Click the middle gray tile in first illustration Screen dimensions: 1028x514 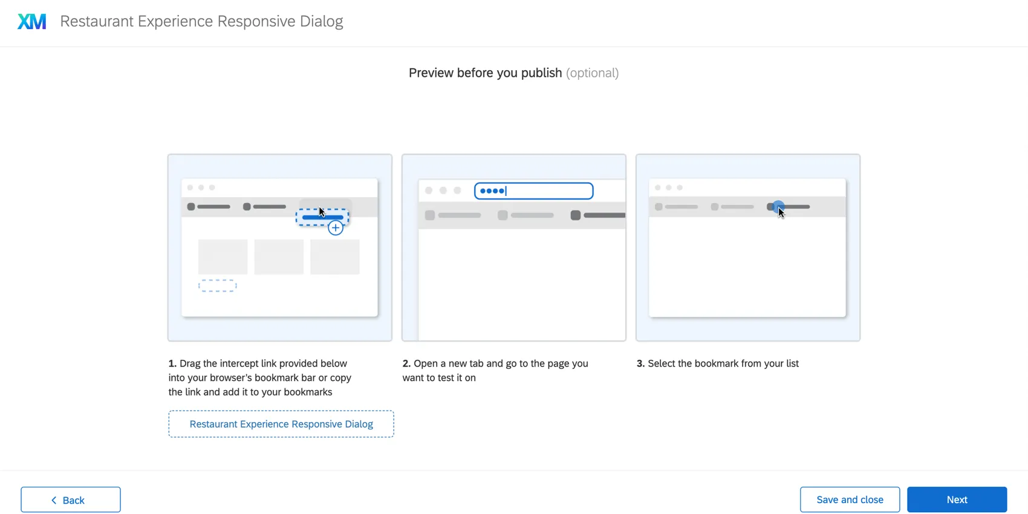[279, 257]
